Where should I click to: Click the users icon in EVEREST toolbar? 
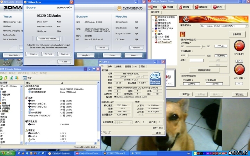(17, 78)
